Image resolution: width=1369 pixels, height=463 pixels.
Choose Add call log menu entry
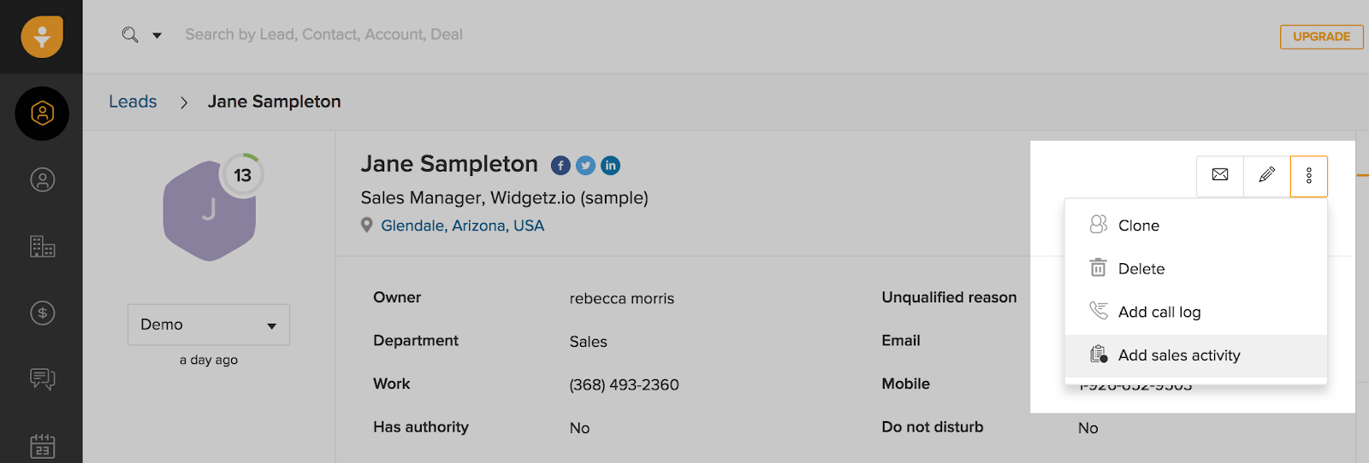(1159, 312)
